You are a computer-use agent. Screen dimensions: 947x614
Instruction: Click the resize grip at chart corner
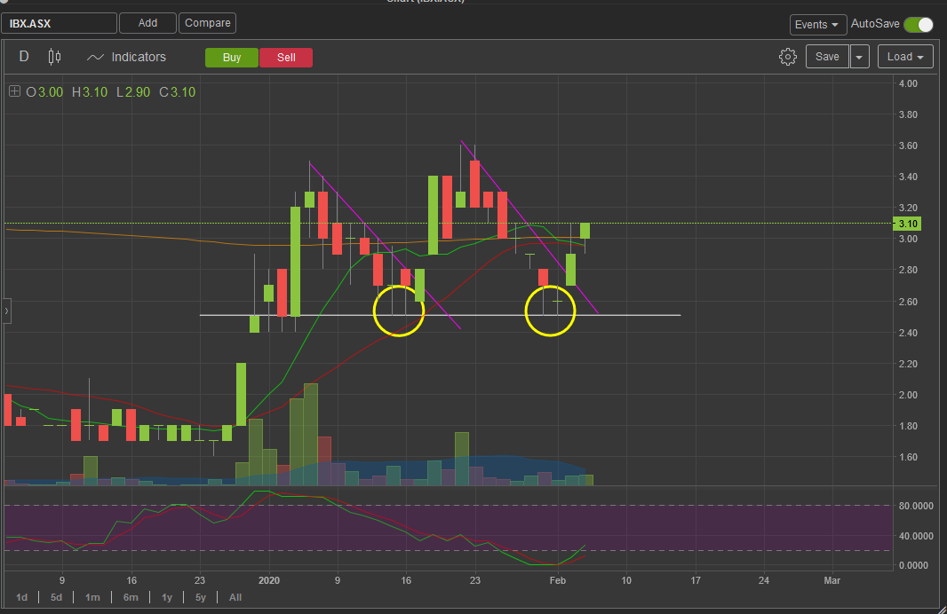[943, 610]
